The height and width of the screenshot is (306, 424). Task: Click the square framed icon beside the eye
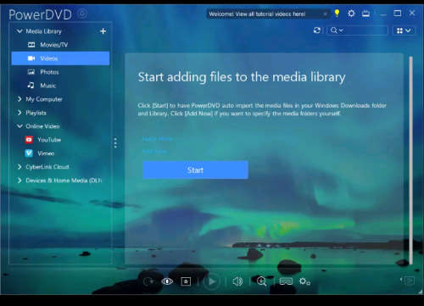tap(186, 281)
